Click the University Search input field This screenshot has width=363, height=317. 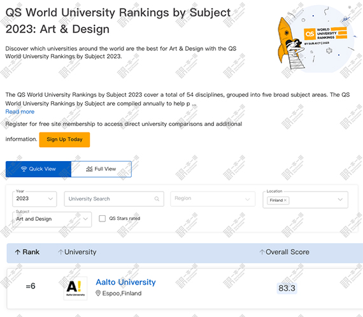coord(114,199)
